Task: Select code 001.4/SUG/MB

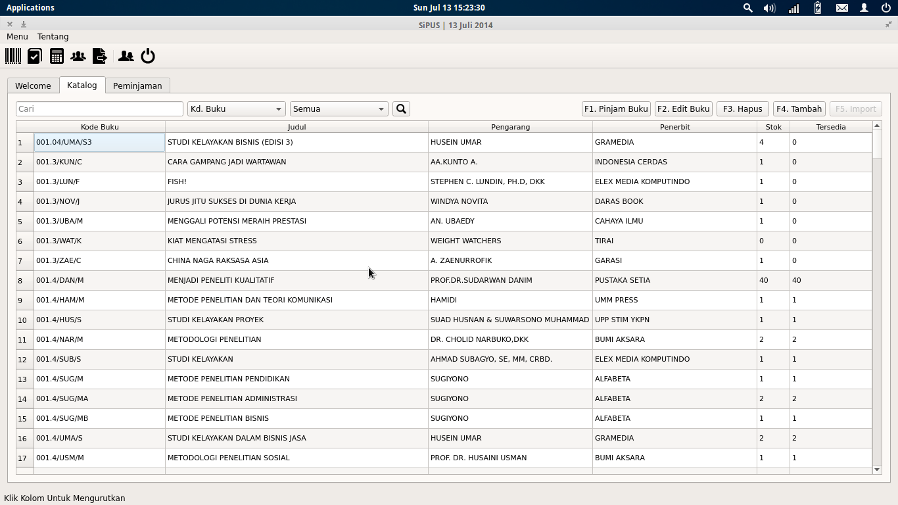Action: point(100,418)
